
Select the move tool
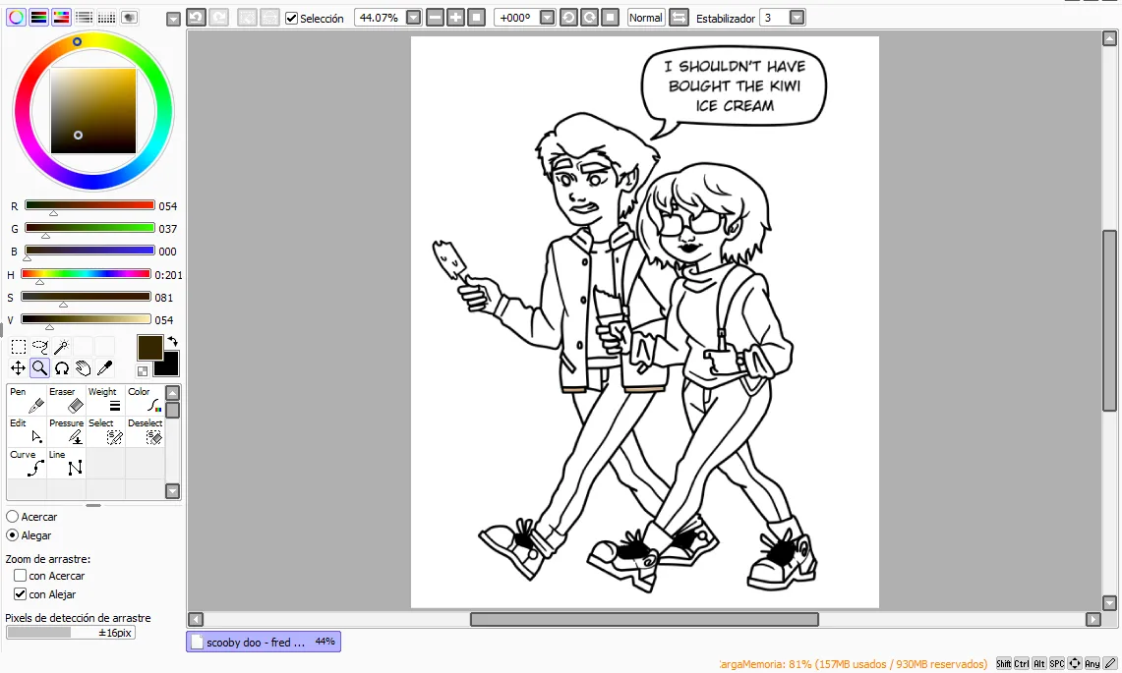click(x=19, y=368)
